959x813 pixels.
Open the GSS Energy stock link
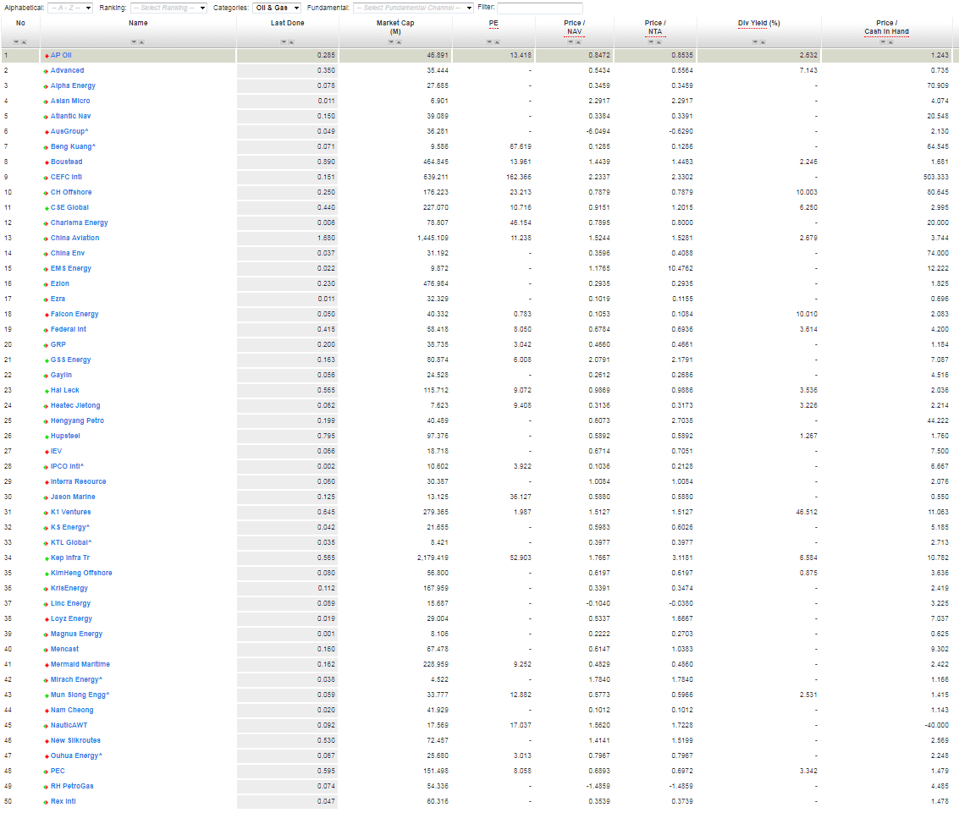pos(71,360)
